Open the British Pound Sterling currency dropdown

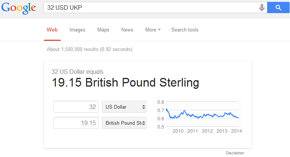click(x=124, y=123)
